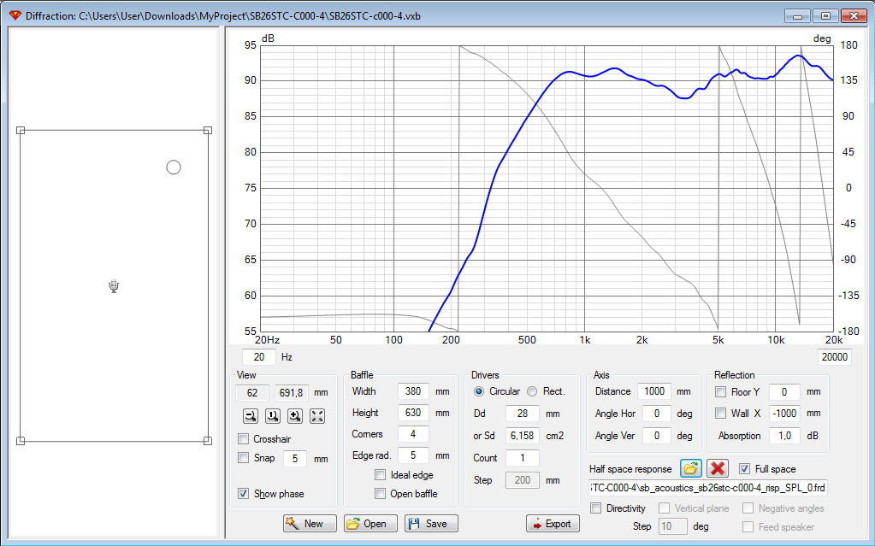This screenshot has height=546, width=875.
Task: Click the Diffraction app icon in title bar
Action: (15, 15)
